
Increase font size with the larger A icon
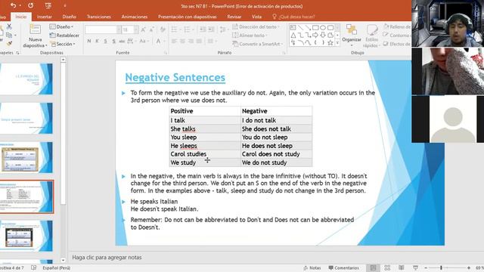pyautogui.click(x=143, y=29)
